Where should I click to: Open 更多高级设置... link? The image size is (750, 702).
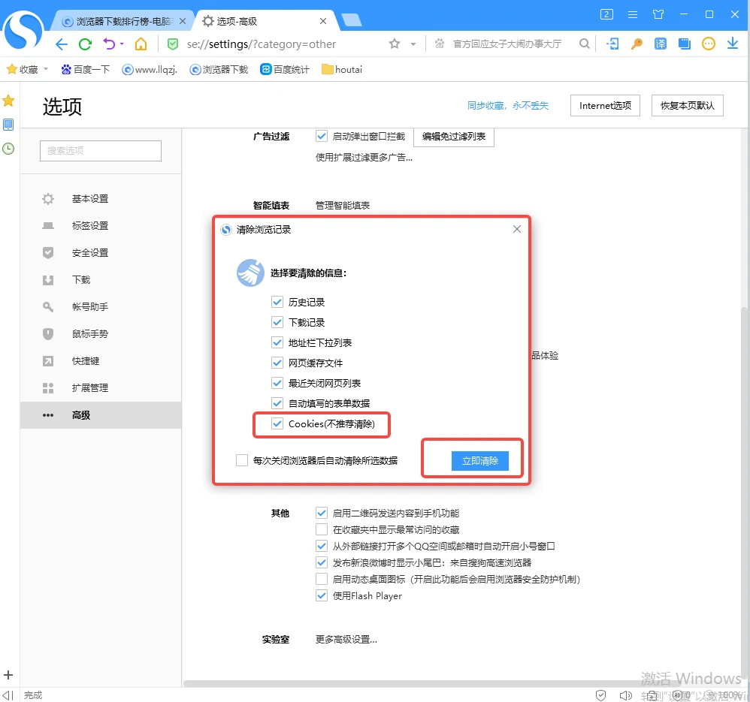pos(346,640)
